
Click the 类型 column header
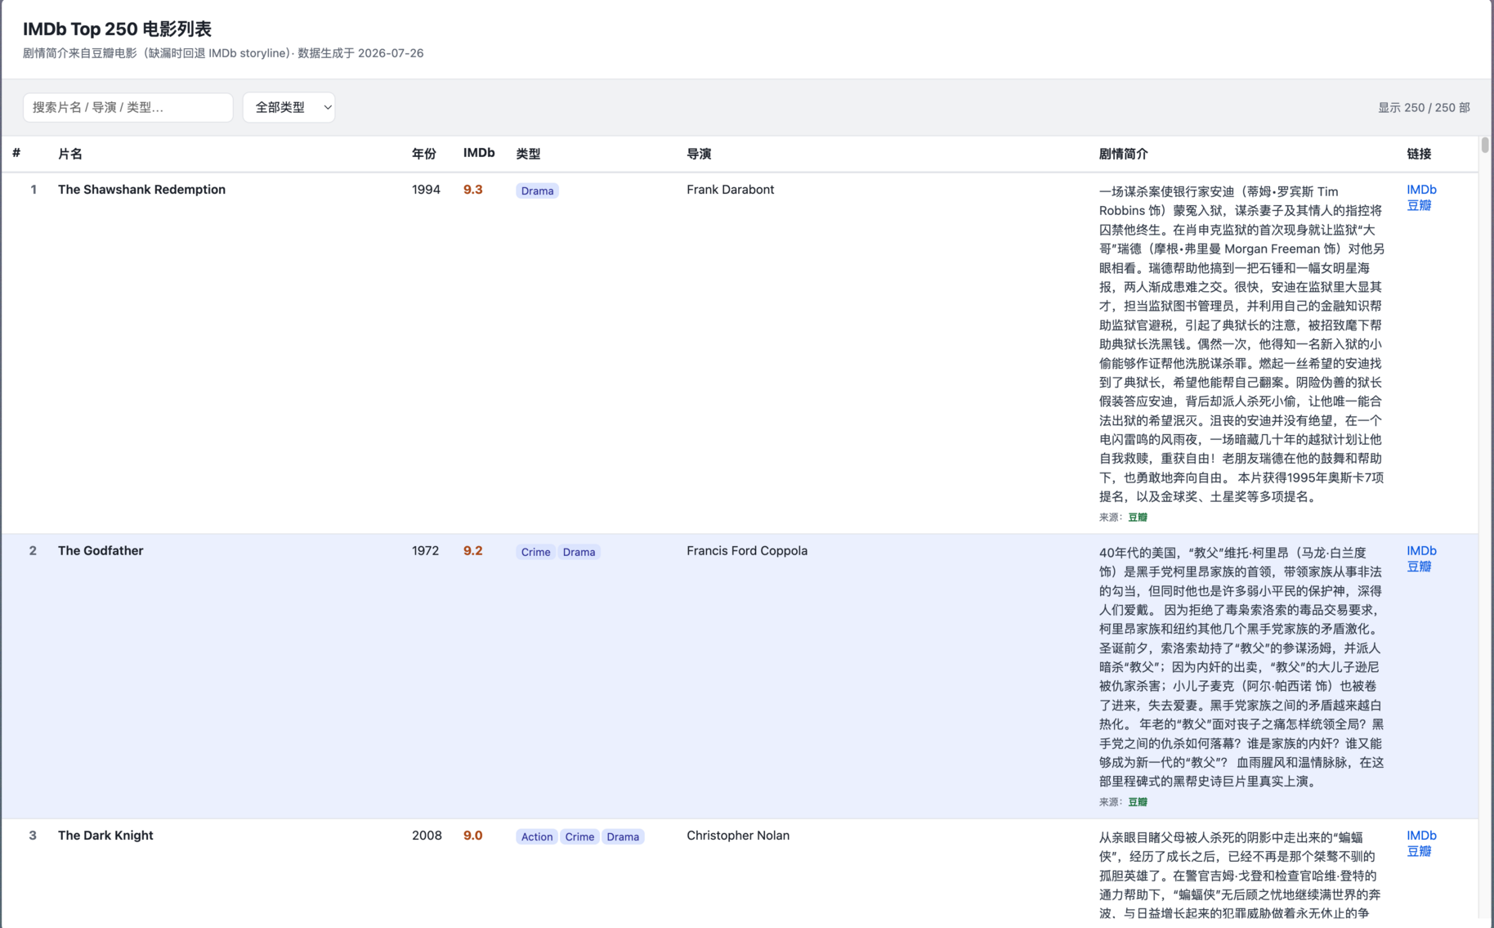coord(528,154)
